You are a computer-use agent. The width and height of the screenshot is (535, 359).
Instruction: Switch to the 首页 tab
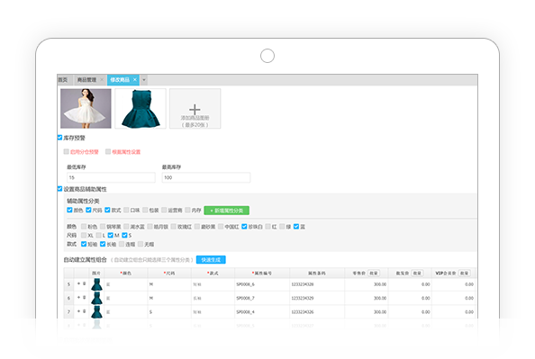[x=63, y=80]
